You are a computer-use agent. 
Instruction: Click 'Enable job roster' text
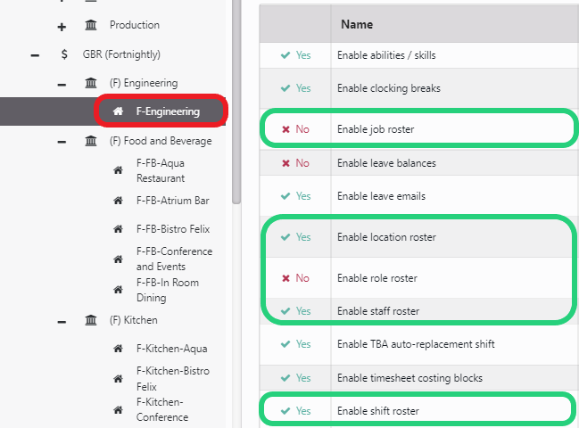376,129
